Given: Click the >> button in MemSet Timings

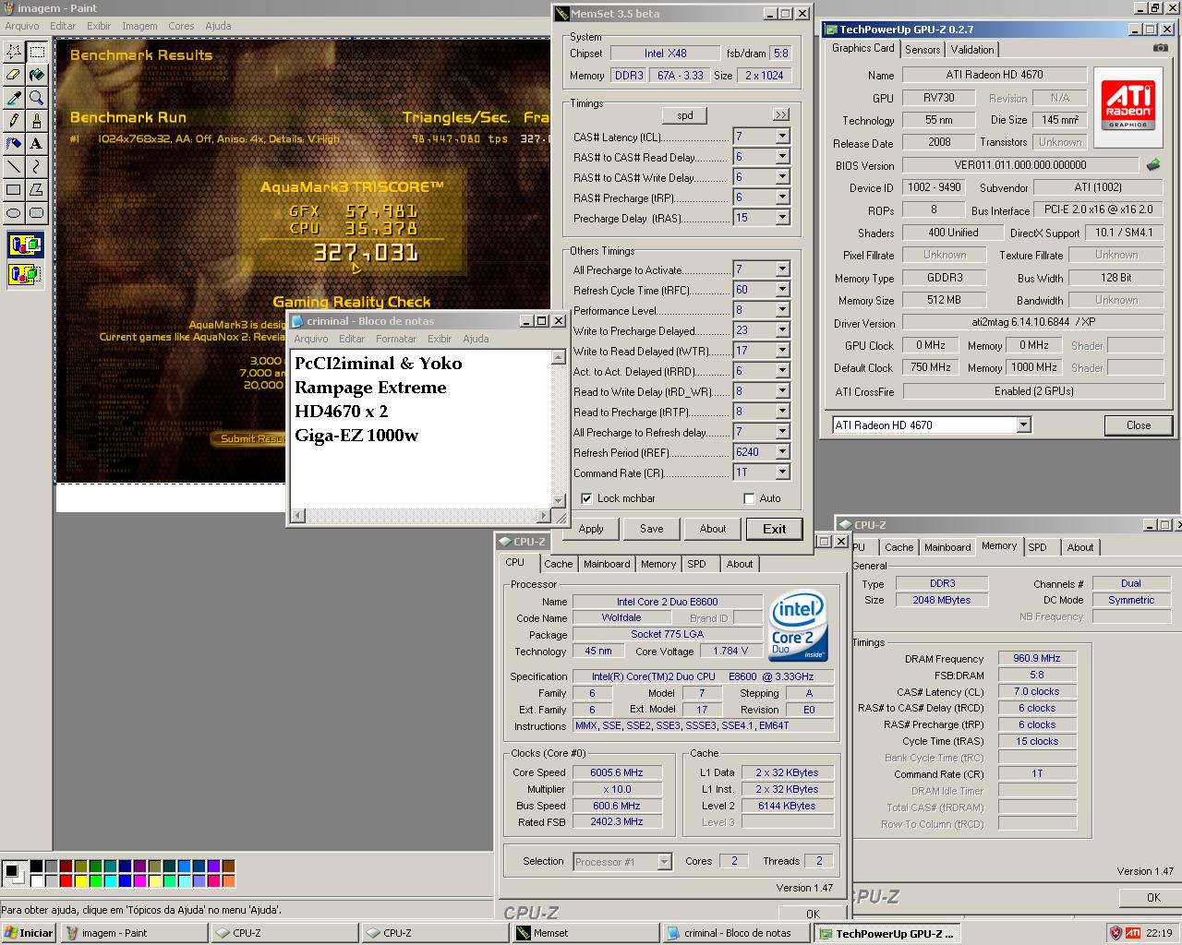Looking at the screenshot, I should tap(781, 115).
